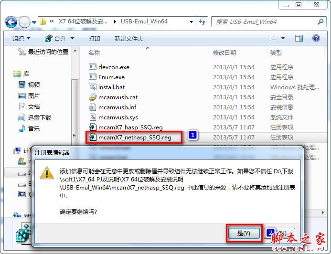
Task: Click the horizontal scrollbar right arrow
Action: click(x=323, y=212)
